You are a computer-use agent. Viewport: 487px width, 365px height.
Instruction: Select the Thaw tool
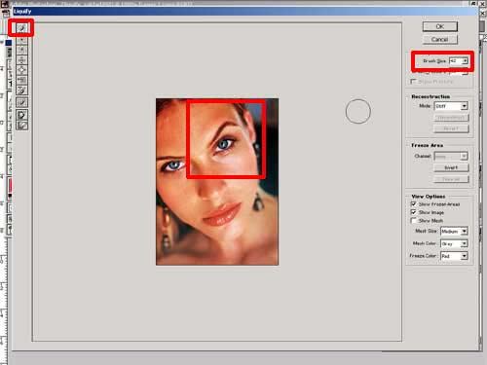(x=21, y=125)
